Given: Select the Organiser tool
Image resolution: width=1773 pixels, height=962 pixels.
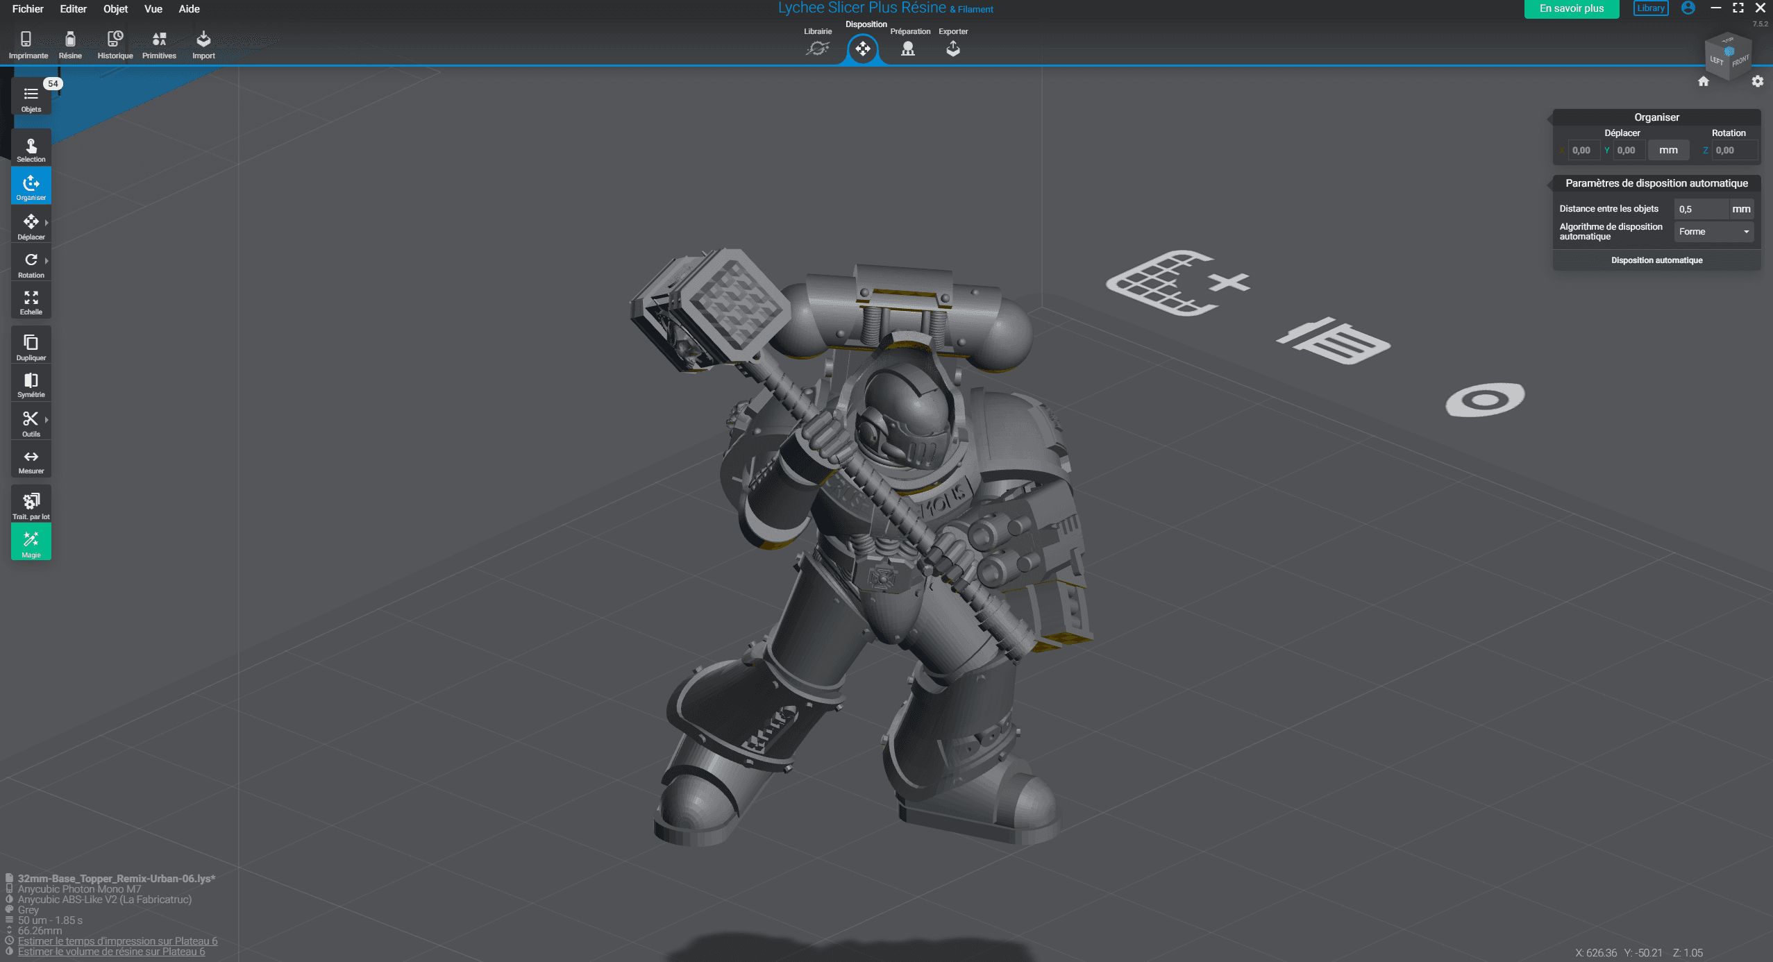Looking at the screenshot, I should pos(31,187).
